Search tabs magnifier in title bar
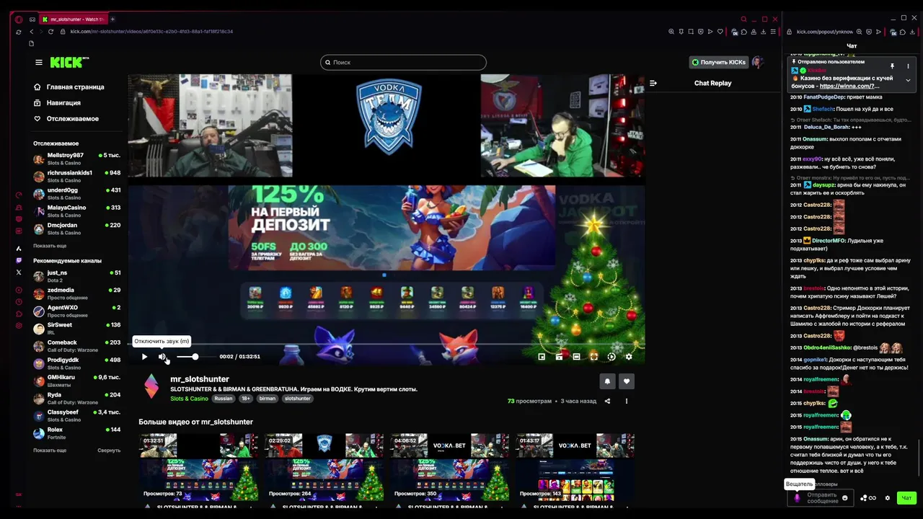The image size is (923, 519). tap(743, 19)
